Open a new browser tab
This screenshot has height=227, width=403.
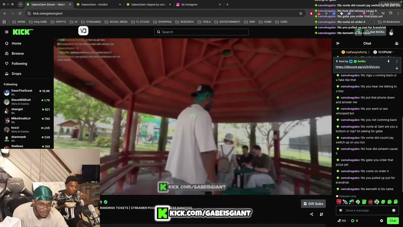pyautogui.click(x=227, y=4)
